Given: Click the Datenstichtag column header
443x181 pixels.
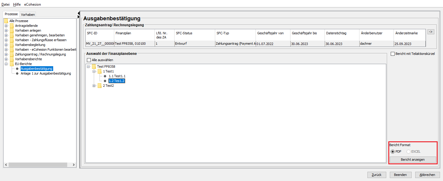Looking at the screenshot, I should click(x=342, y=35).
